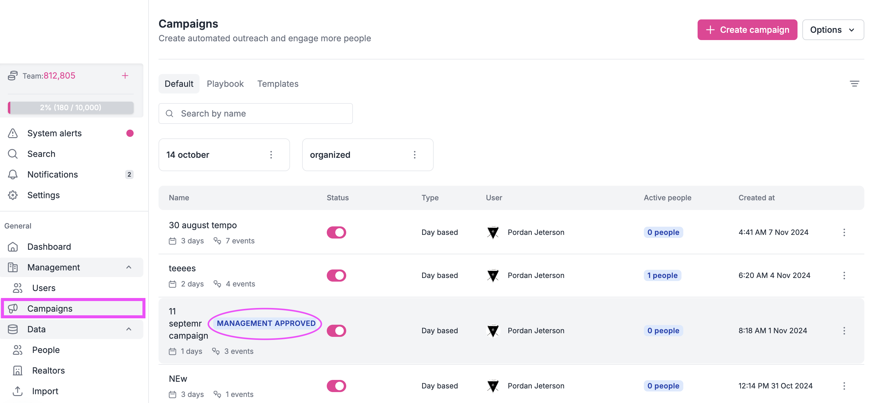Click the Type column header
871x403 pixels.
click(x=430, y=198)
